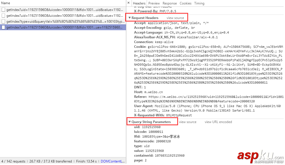Viewport: 285px width, 165px height.
Task: Click the file icon of the highlighted request
Action: click(x=3, y=27)
